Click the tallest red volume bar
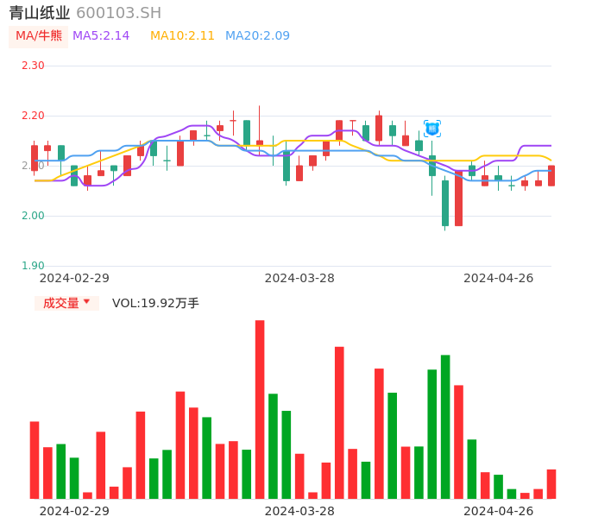 [x=260, y=409]
